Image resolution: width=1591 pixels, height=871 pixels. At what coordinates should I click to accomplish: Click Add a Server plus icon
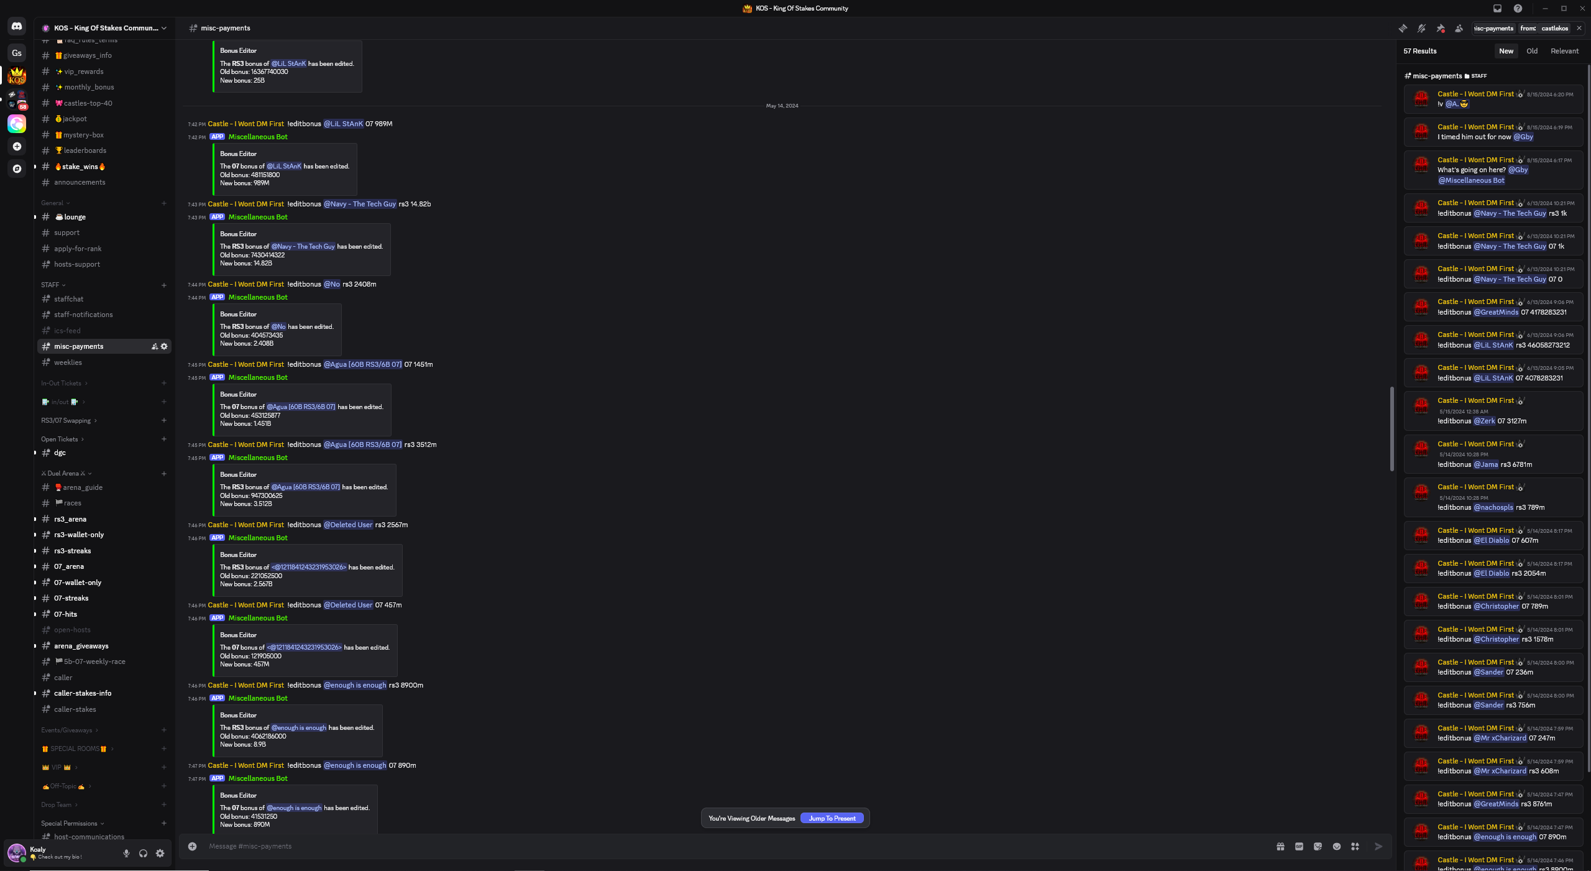pyautogui.click(x=17, y=147)
